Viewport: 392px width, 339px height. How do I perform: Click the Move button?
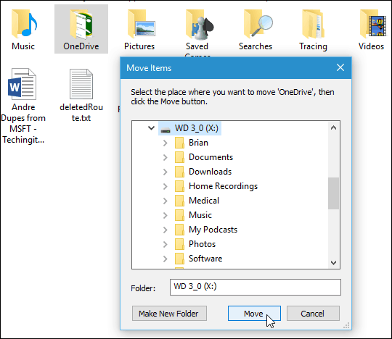pos(254,314)
